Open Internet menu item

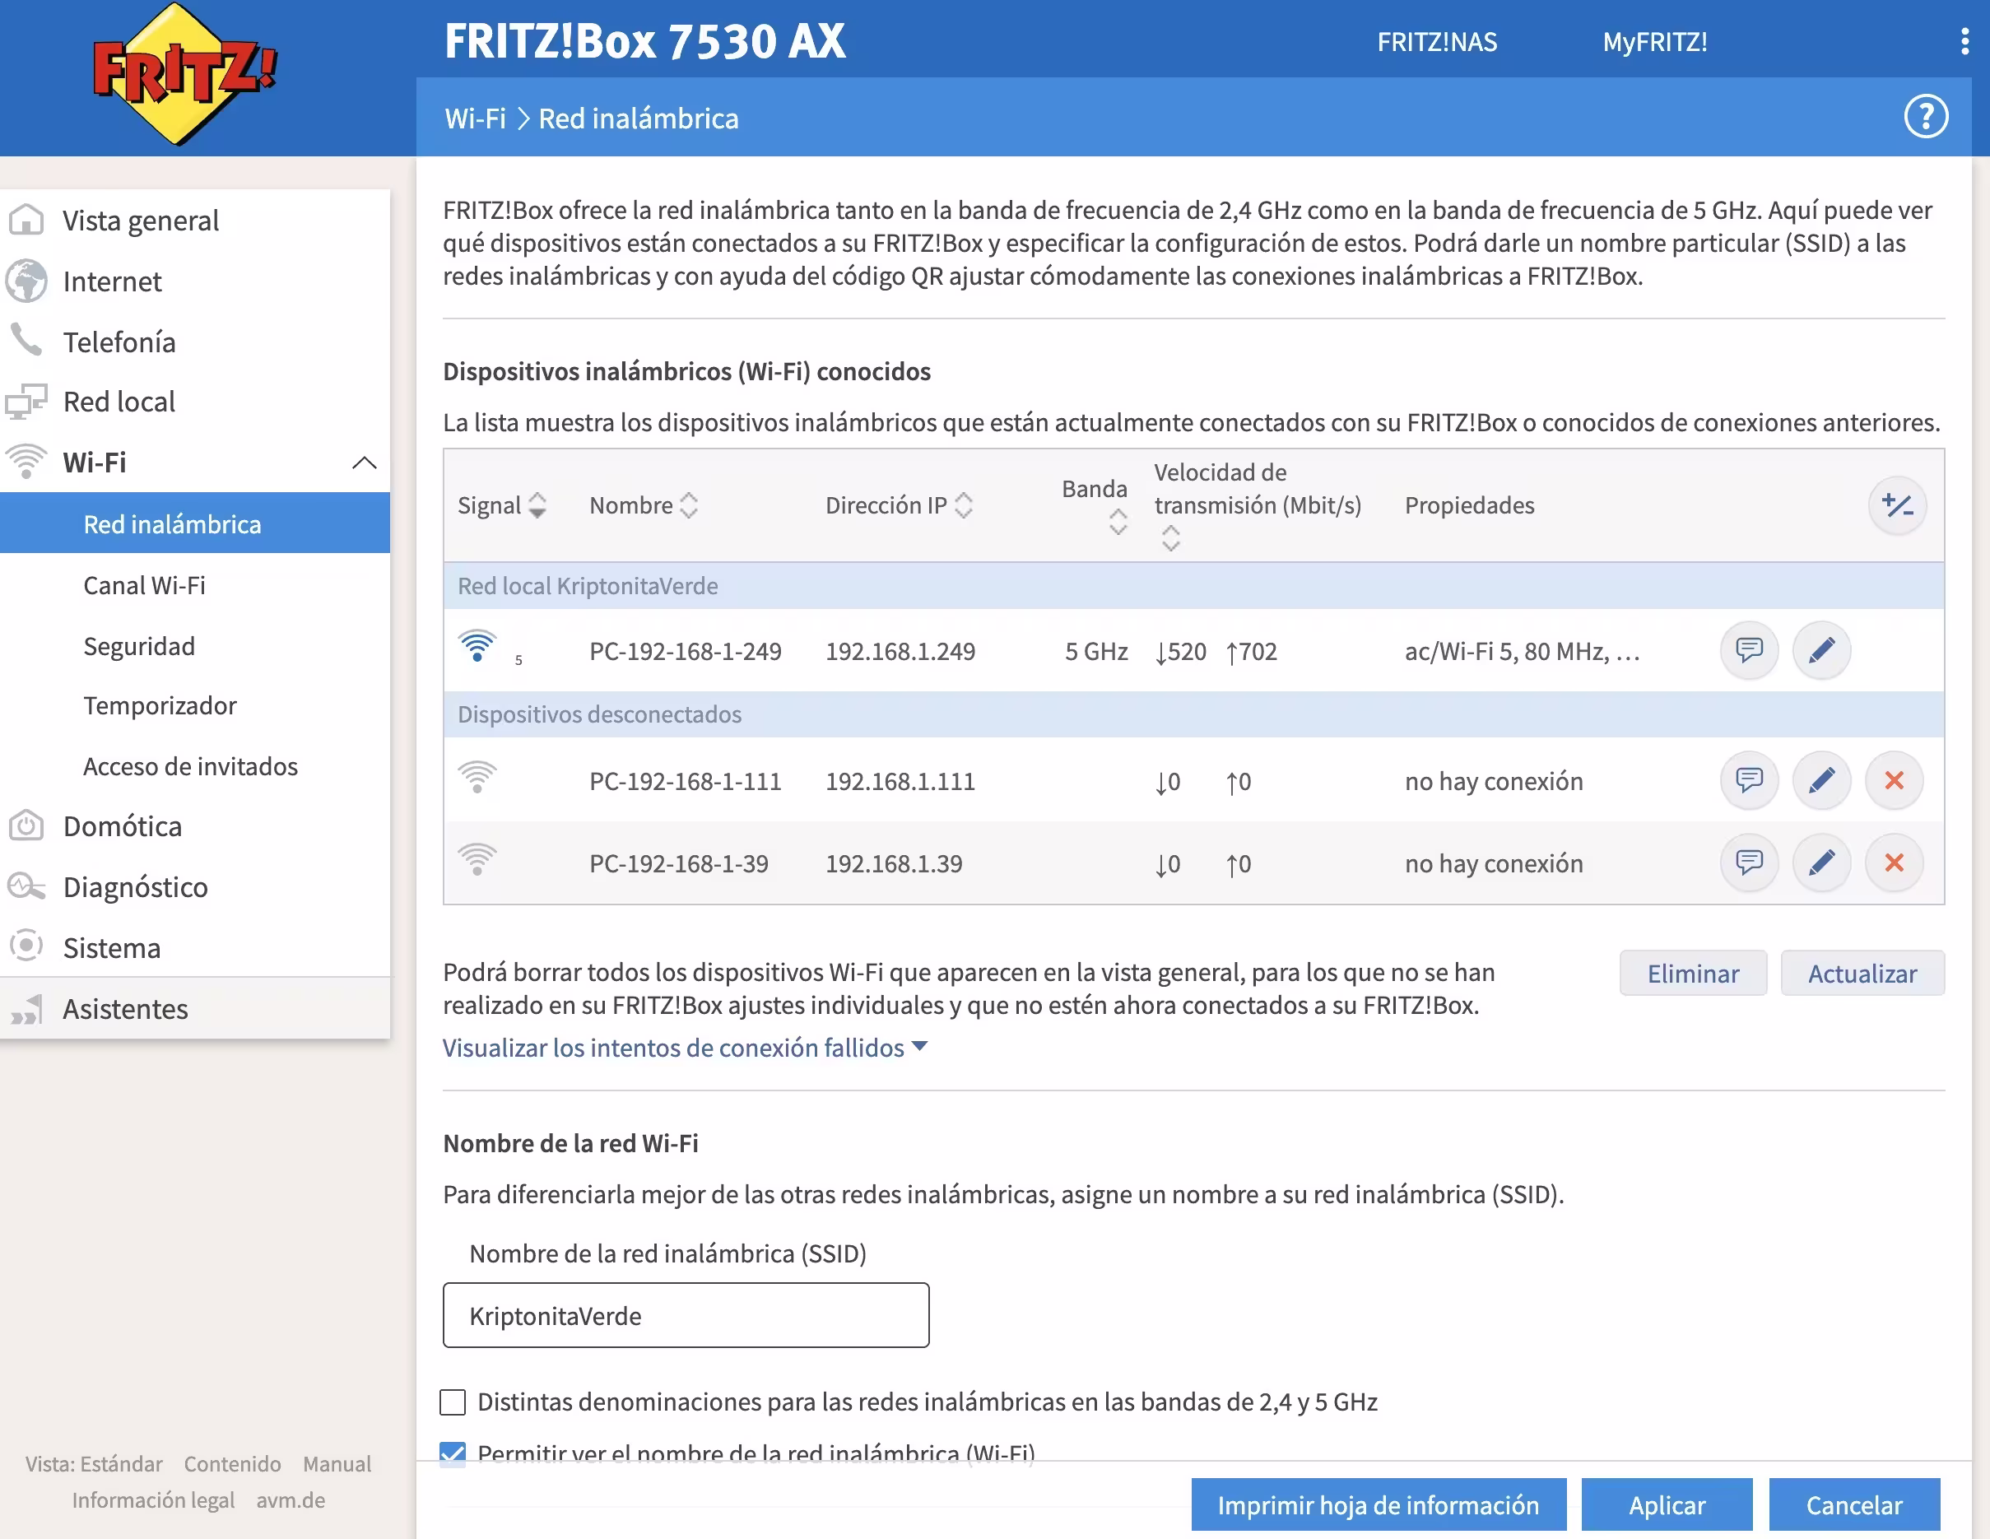point(112,281)
